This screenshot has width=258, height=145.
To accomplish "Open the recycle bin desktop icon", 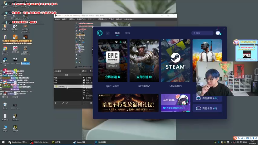I will coord(5,106).
